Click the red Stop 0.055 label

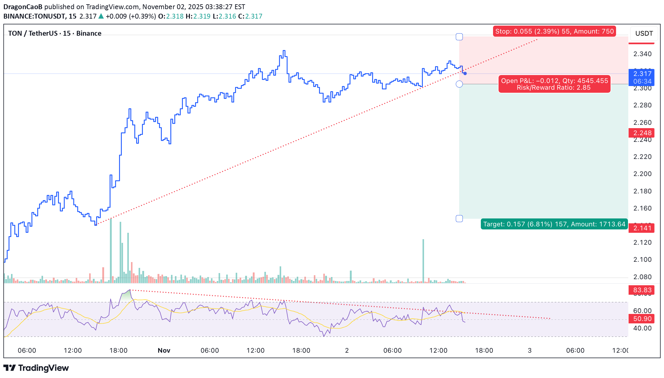point(554,31)
